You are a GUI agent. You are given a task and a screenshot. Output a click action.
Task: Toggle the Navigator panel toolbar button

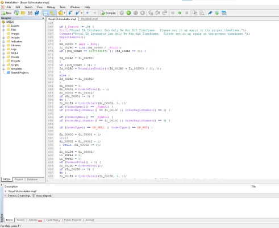[45, 13]
